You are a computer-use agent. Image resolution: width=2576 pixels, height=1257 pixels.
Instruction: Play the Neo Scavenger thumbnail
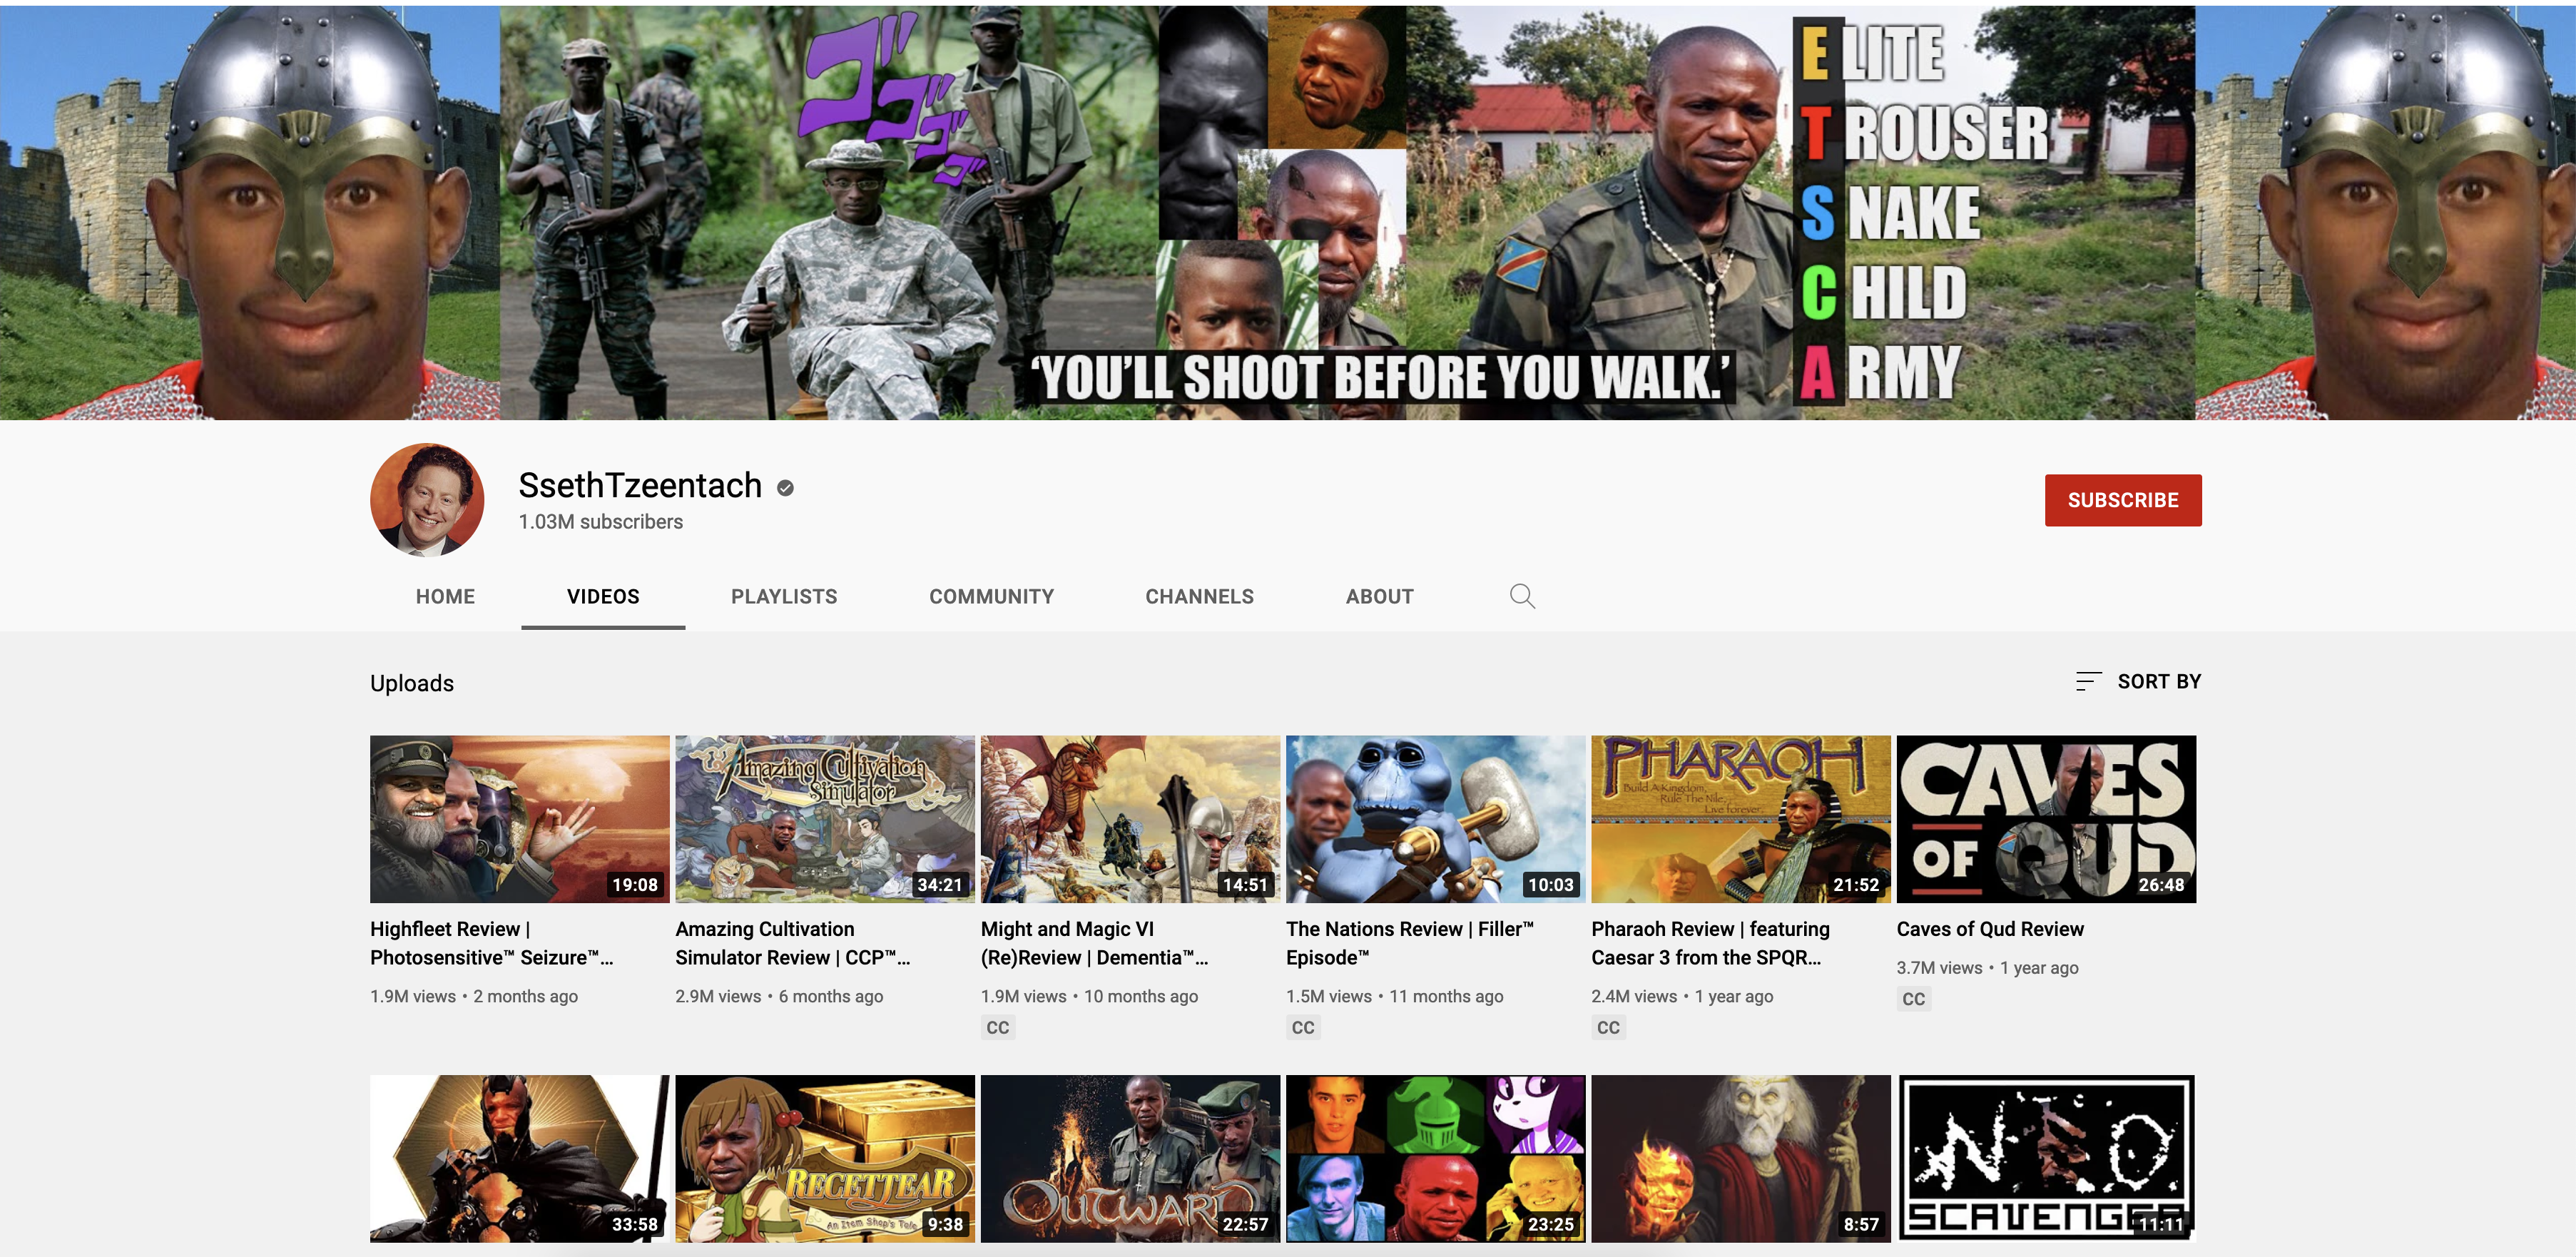[2047, 1158]
